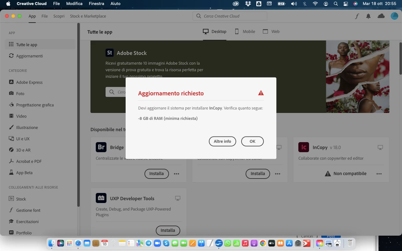Open the notifications bell
The image size is (402, 251).
[x=368, y=16]
